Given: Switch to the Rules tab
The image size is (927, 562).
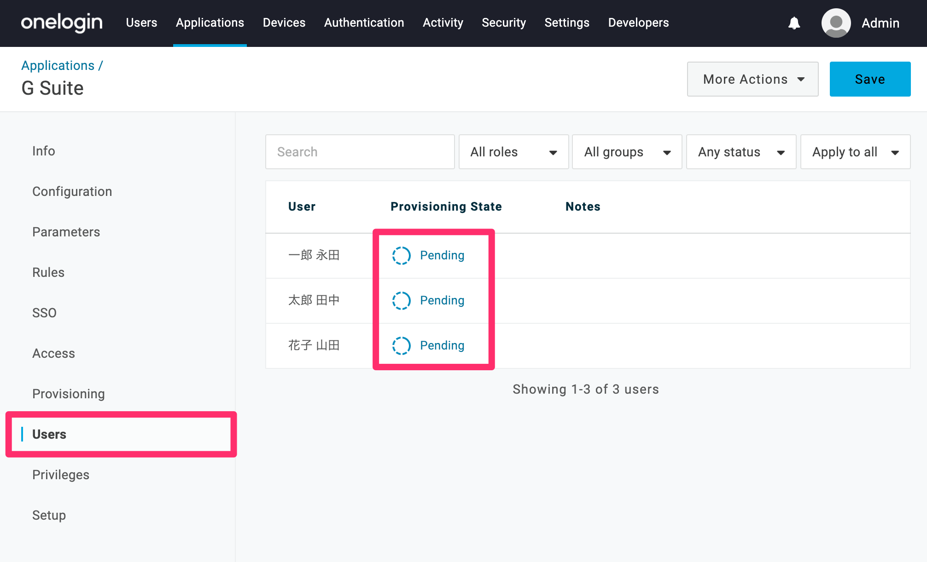Looking at the screenshot, I should [x=48, y=272].
